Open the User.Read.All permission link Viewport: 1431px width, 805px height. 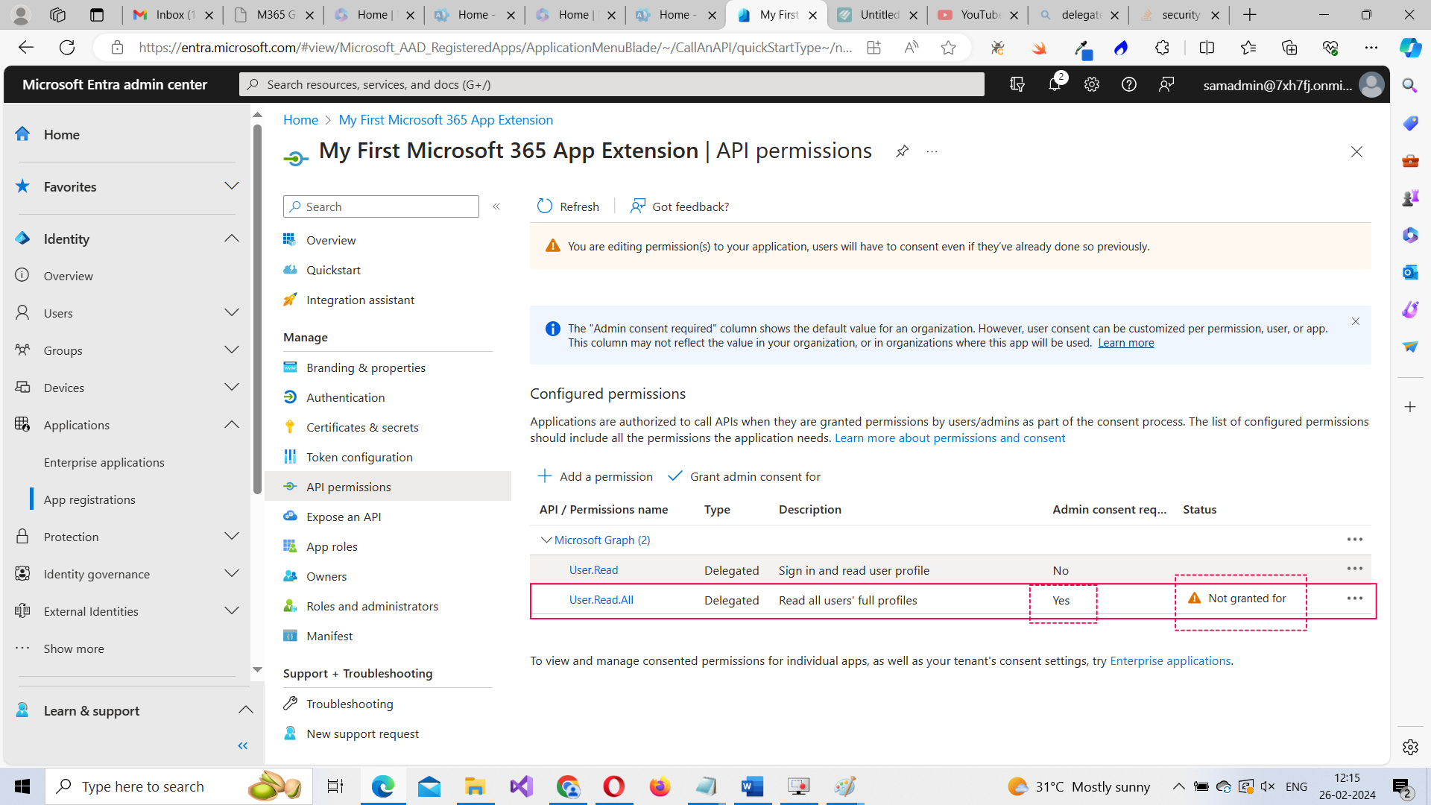pos(601,599)
